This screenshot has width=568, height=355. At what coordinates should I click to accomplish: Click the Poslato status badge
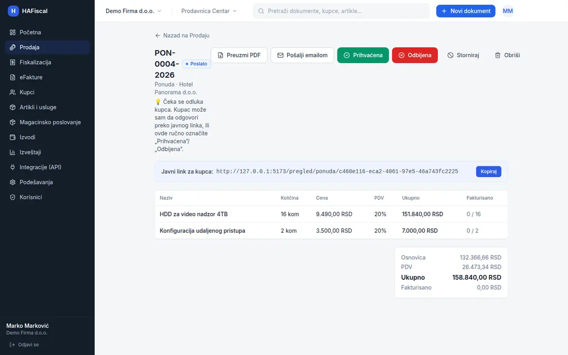click(196, 63)
